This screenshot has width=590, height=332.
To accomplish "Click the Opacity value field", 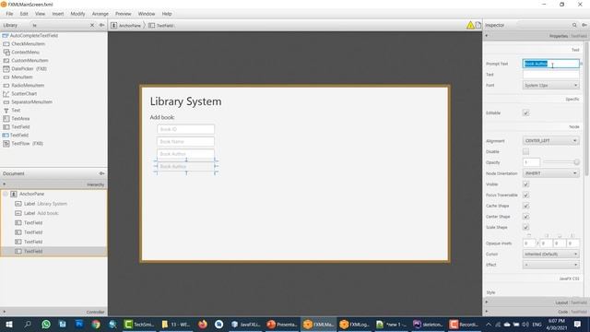I will point(531,162).
